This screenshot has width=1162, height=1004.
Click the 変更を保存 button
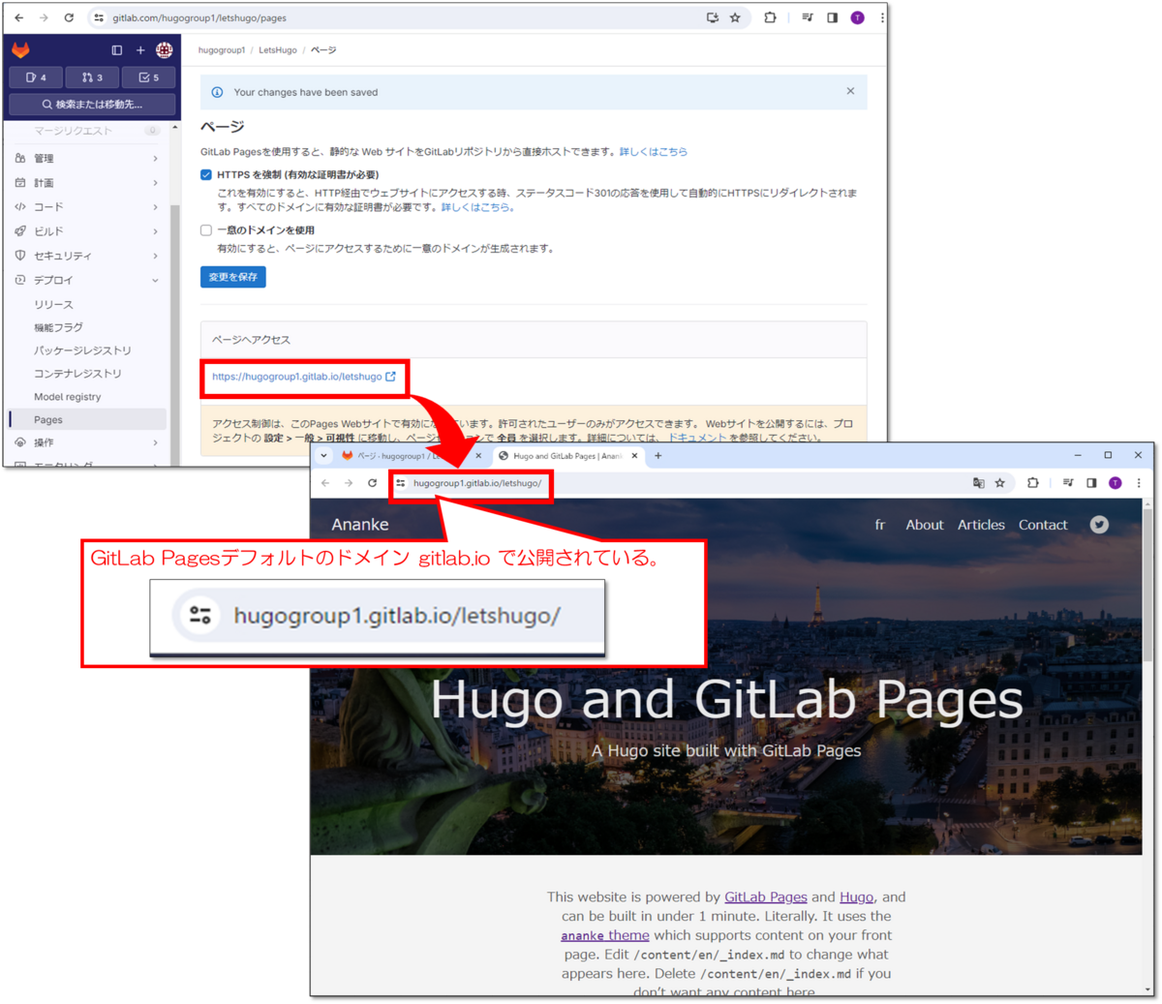pos(233,277)
